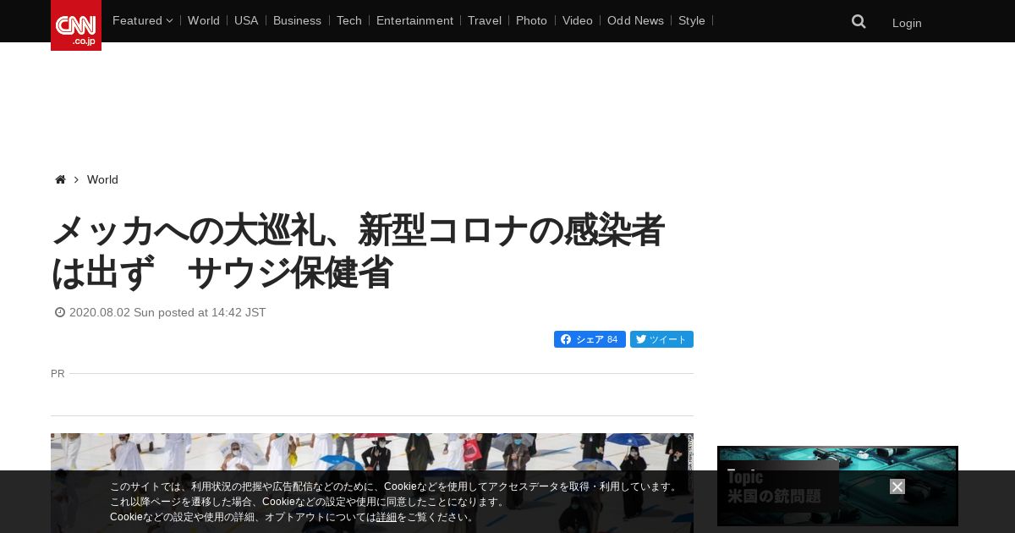Go to Odd News section
The image size is (1015, 533).
click(x=635, y=20)
